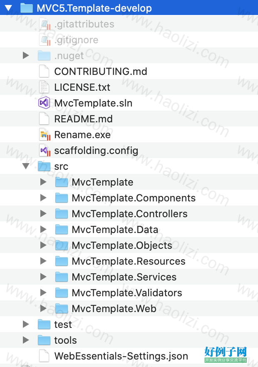Click the Rename.exe file icon
The image size is (258, 367).
pos(44,134)
